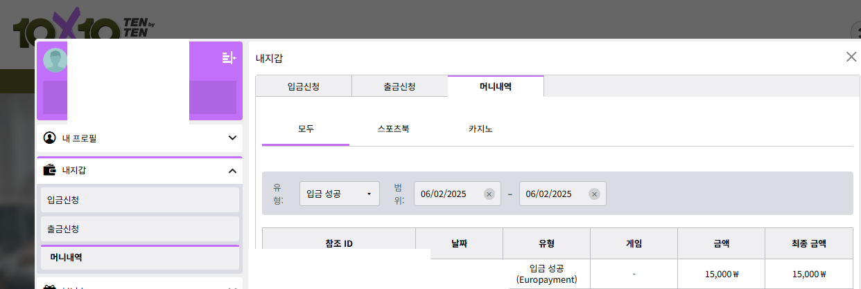Screen dimensions: 861x289
Task: Click the profile icon beside 내 프로필
Action: (49, 138)
